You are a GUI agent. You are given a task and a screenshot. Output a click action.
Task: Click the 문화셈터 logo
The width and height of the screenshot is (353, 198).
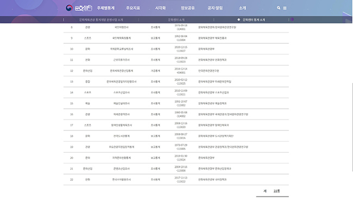(79, 8)
